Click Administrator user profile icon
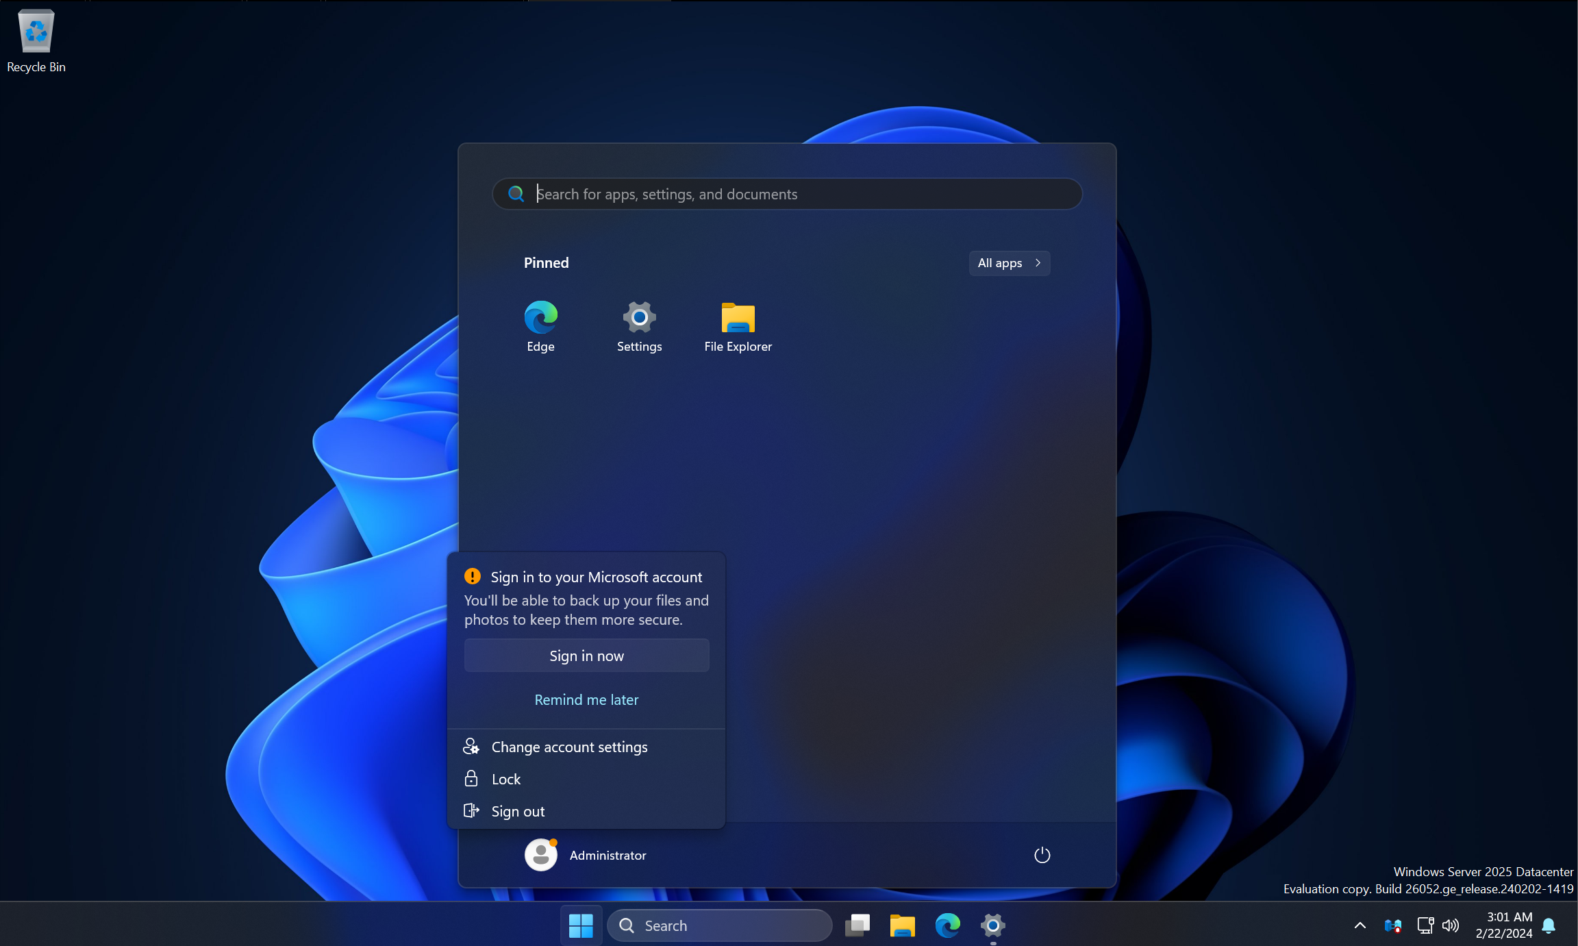 [541, 855]
